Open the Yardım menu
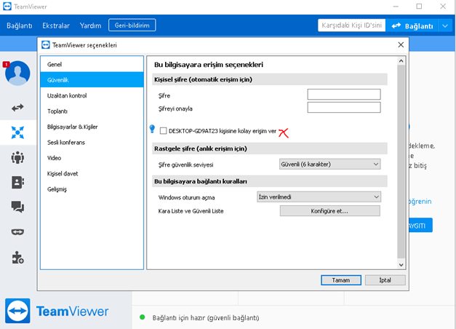Image resolution: width=456 pixels, height=329 pixels. 90,25
